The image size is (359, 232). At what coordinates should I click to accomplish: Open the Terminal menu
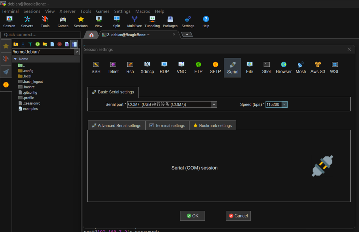coord(10,11)
